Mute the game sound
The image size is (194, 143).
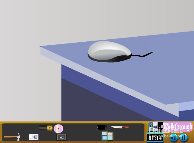click(173, 138)
